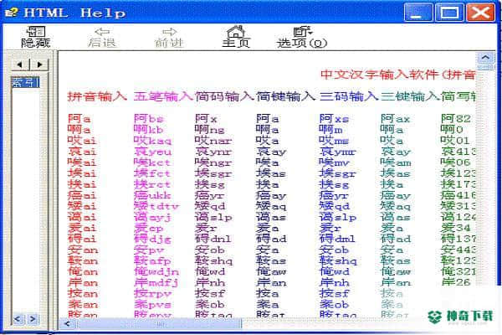
Task: Click right scroll arrow under navigation pane
Action: point(33,319)
